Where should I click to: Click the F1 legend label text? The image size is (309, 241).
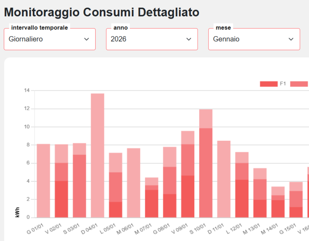(x=283, y=84)
